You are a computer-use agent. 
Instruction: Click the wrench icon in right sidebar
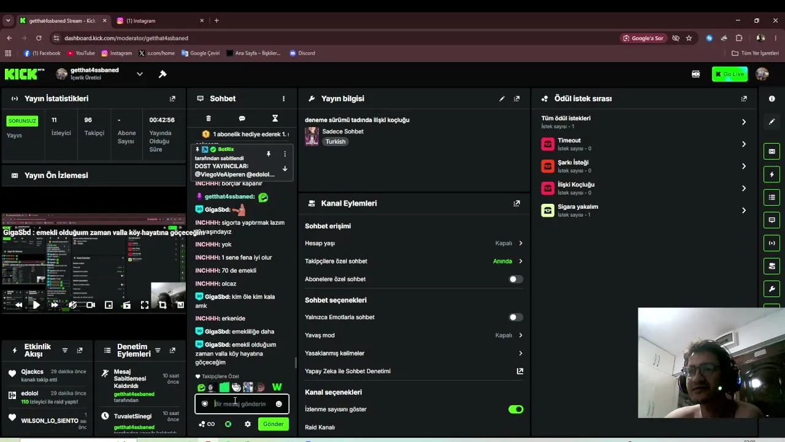(x=772, y=289)
